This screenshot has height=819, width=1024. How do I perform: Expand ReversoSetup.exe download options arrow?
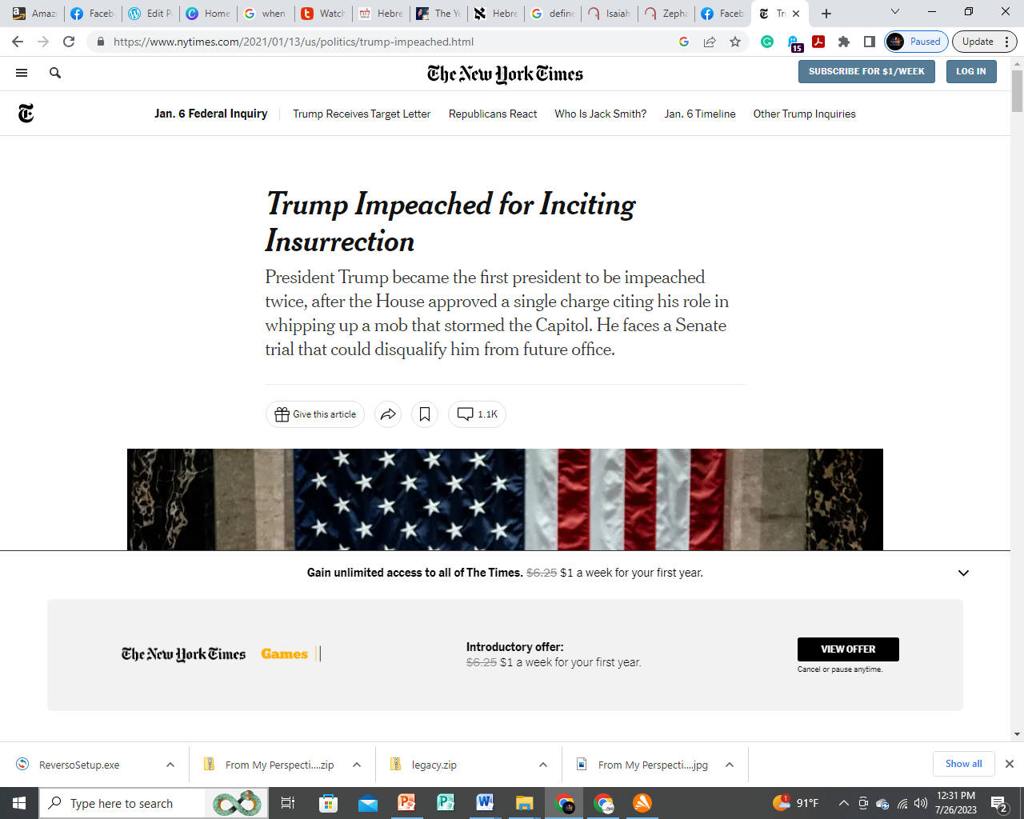170,765
